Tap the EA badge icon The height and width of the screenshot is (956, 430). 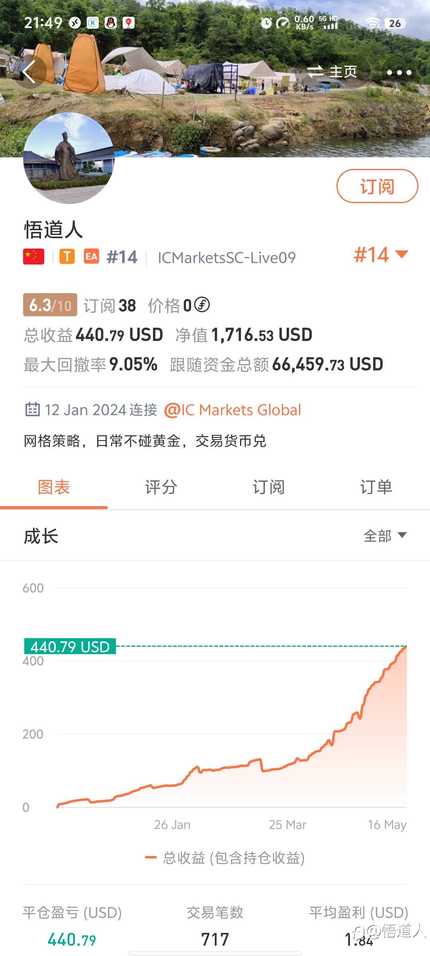[91, 257]
